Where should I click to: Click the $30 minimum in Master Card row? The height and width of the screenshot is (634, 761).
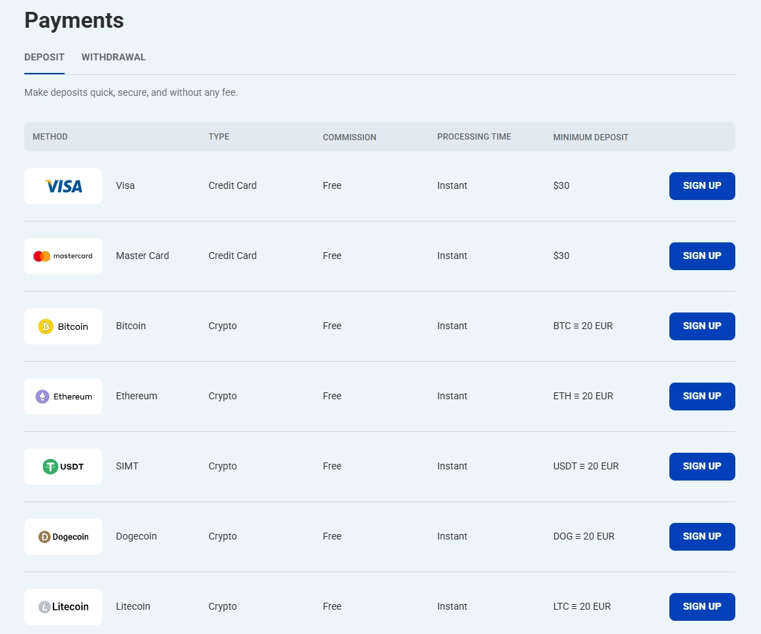(x=561, y=256)
